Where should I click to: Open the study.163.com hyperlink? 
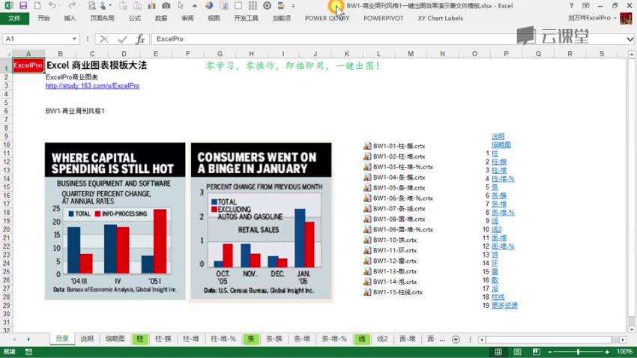[93, 85]
